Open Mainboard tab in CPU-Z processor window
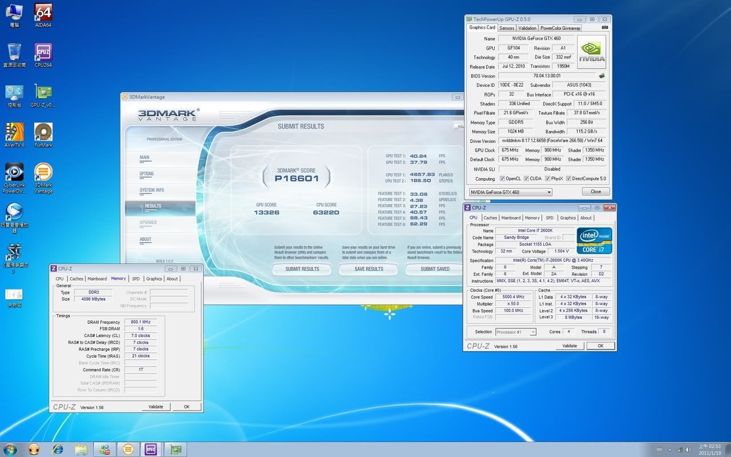731x457 pixels. pos(511,218)
